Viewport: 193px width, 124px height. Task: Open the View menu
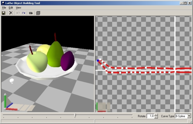[x=18, y=8]
